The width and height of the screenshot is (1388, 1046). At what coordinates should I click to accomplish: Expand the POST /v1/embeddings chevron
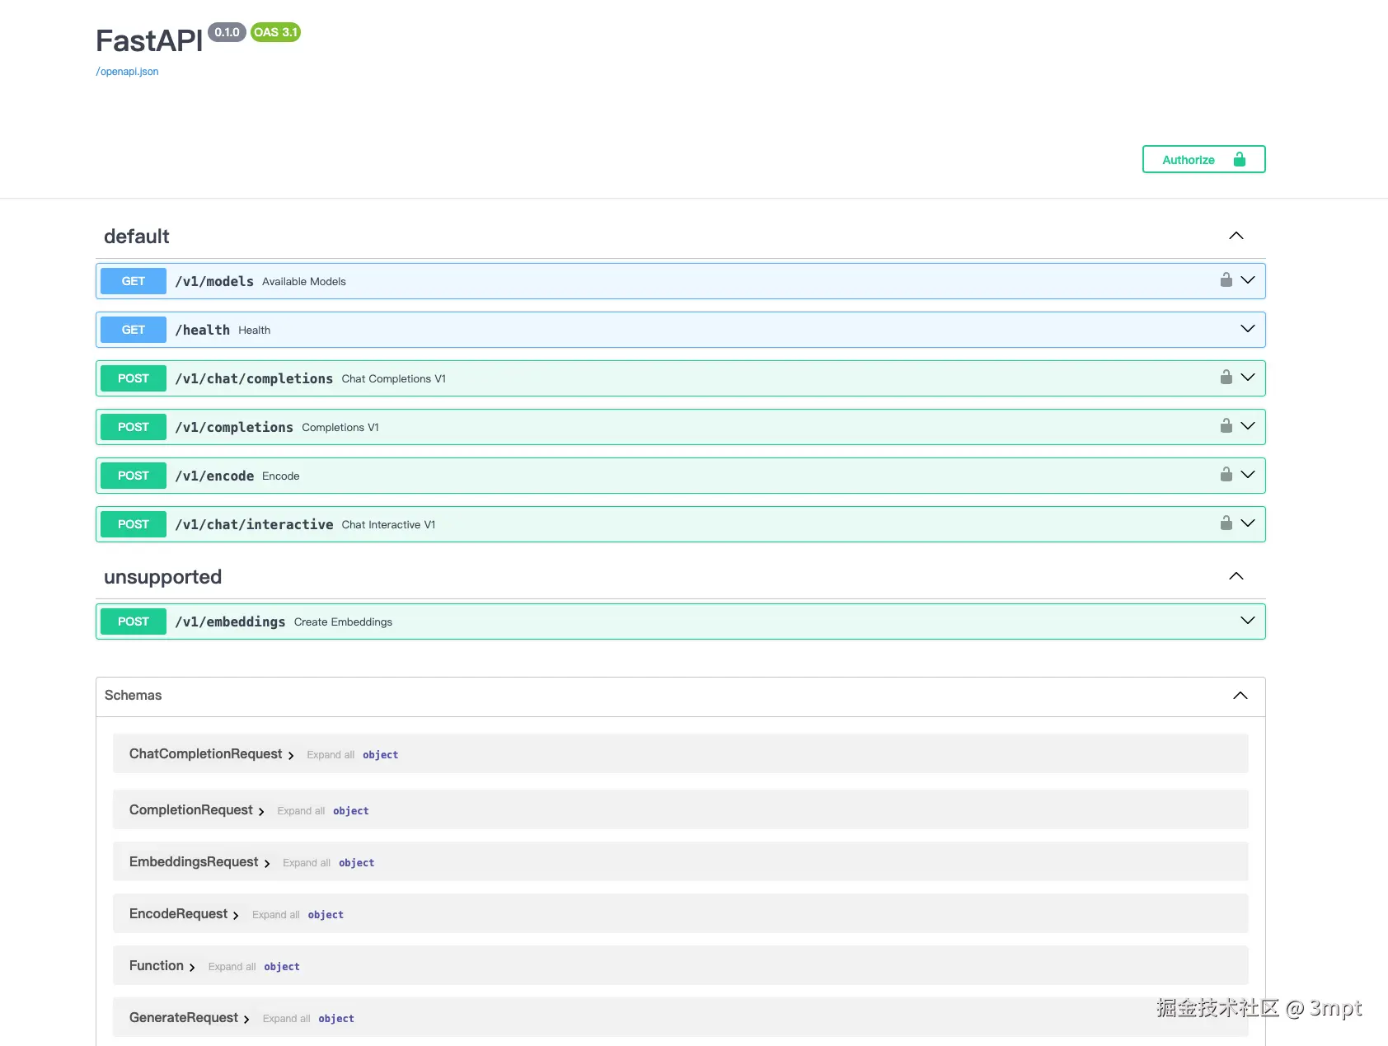click(1248, 621)
